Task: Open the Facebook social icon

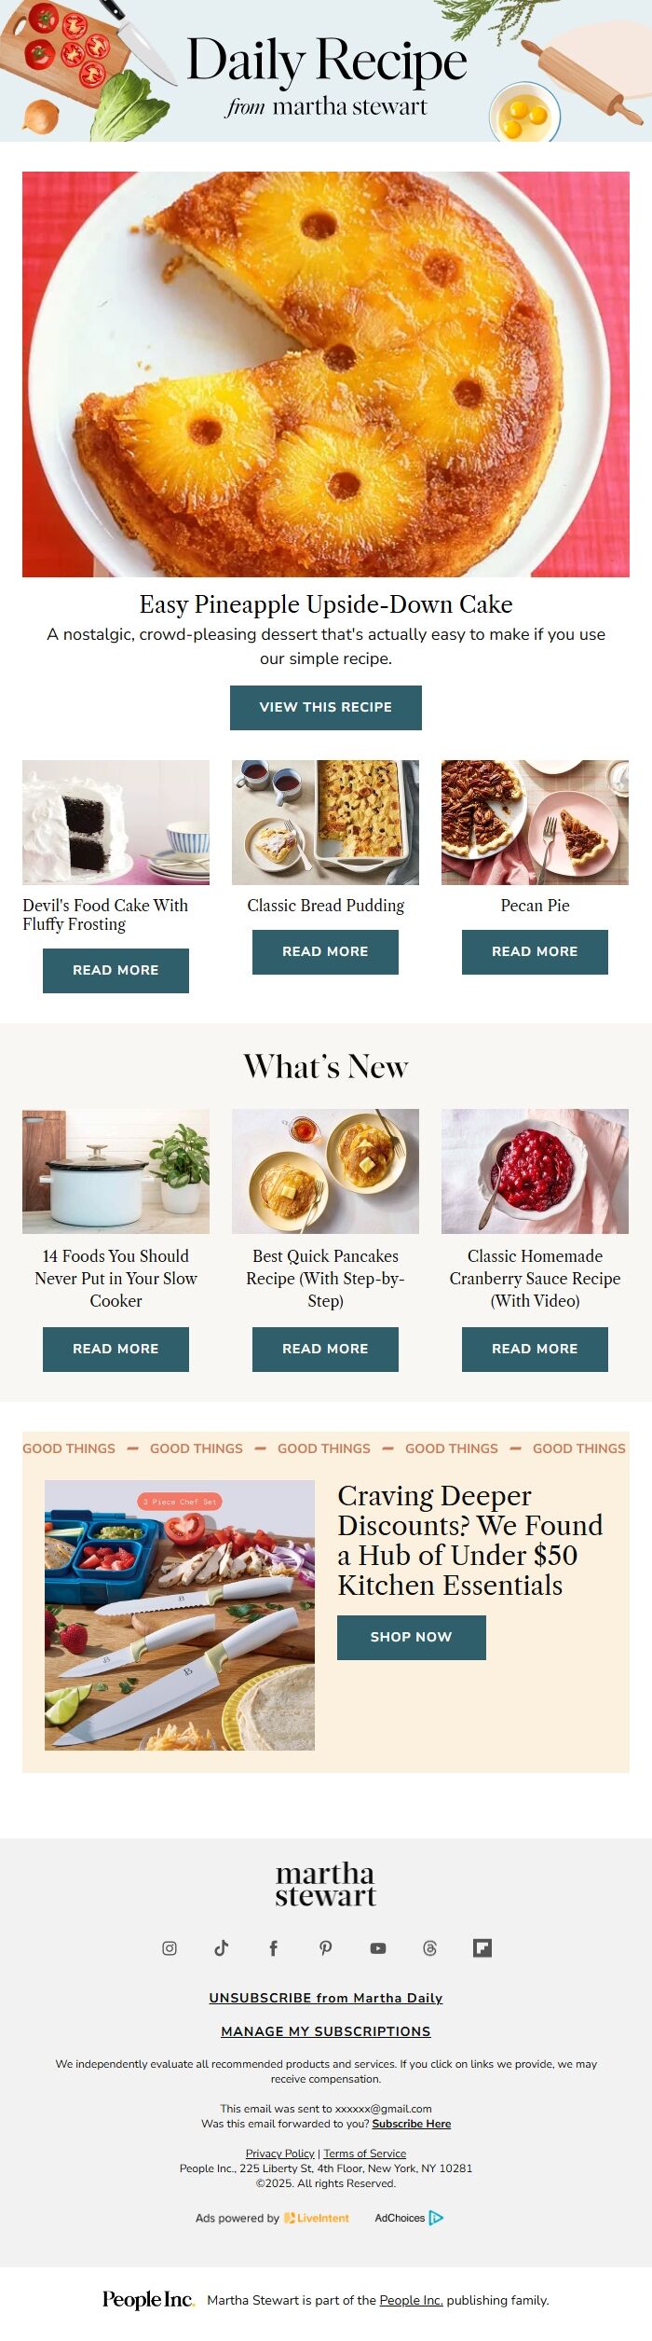Action: pos(273,1947)
